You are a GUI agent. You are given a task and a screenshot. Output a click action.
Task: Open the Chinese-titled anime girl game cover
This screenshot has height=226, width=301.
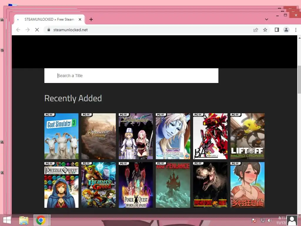(x=248, y=185)
